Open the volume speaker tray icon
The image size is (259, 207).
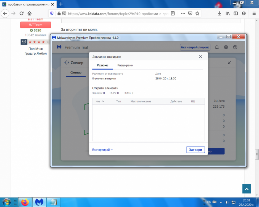[x=227, y=202]
